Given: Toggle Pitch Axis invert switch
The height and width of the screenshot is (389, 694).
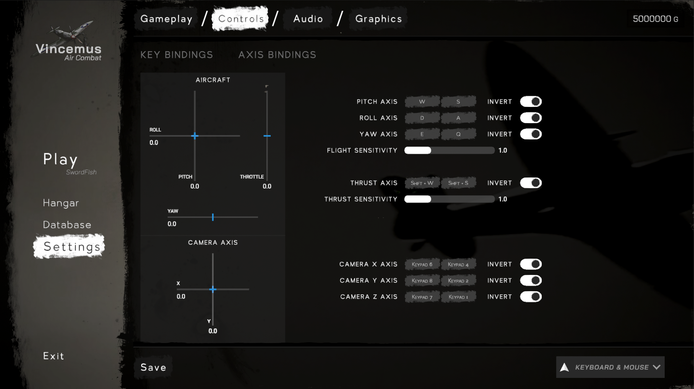Looking at the screenshot, I should point(531,102).
